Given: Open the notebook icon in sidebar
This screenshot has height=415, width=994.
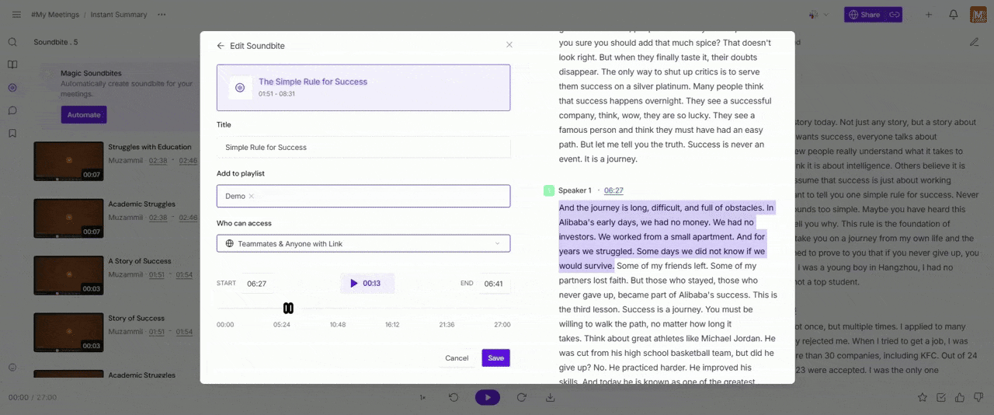Looking at the screenshot, I should coord(12,65).
